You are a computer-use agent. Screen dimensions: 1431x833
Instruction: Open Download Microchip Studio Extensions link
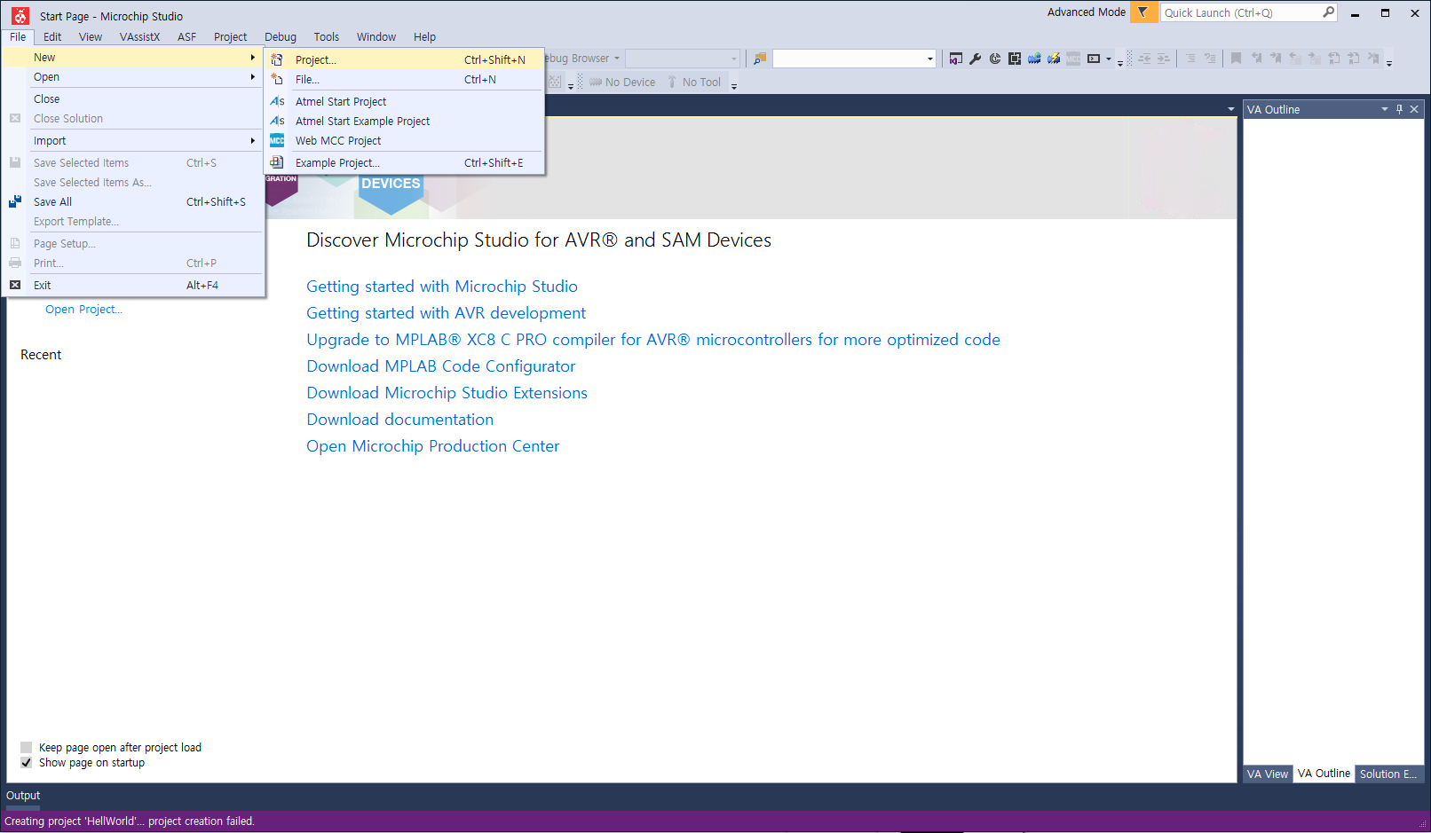[x=447, y=393]
